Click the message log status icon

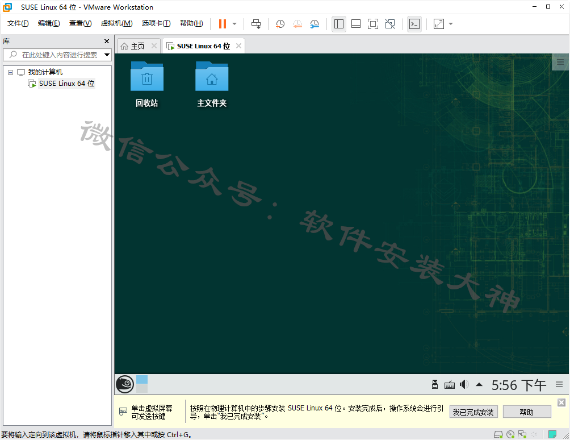click(x=552, y=434)
